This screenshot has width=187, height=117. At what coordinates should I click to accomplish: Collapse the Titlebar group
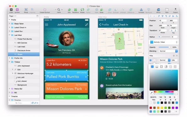(x=9, y=62)
